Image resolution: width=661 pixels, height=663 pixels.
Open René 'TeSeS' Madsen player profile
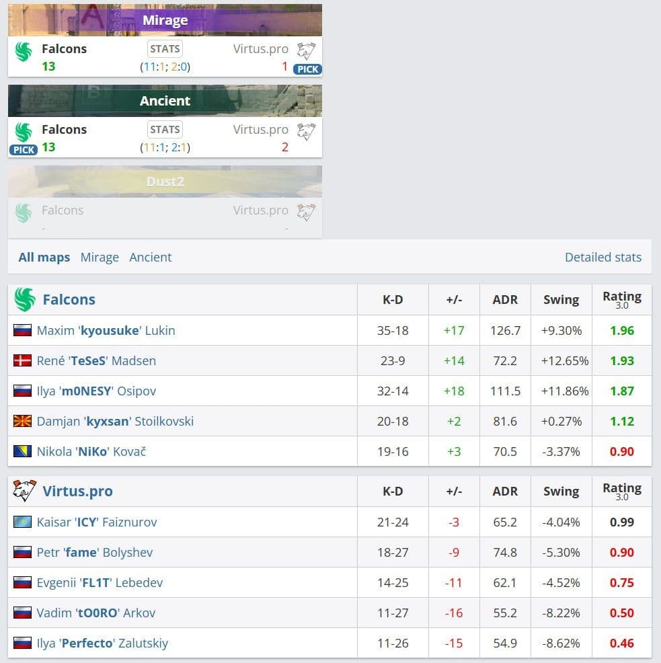tap(96, 360)
